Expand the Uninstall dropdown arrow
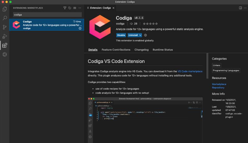 pyautogui.click(x=140, y=35)
